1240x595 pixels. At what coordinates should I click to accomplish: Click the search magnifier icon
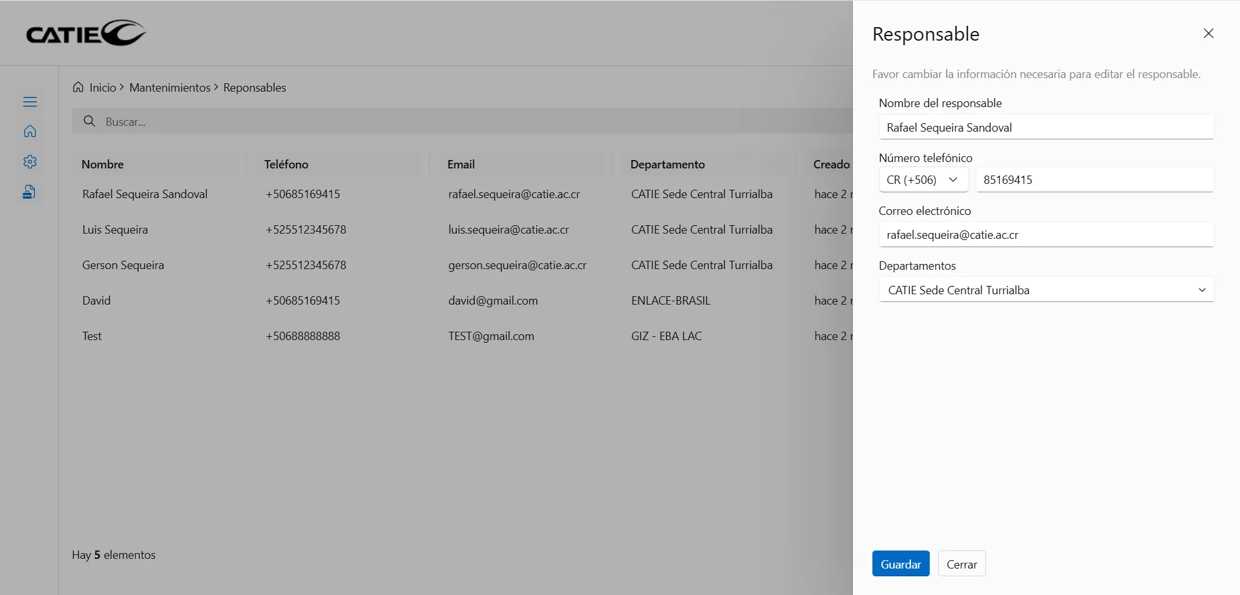click(x=90, y=121)
